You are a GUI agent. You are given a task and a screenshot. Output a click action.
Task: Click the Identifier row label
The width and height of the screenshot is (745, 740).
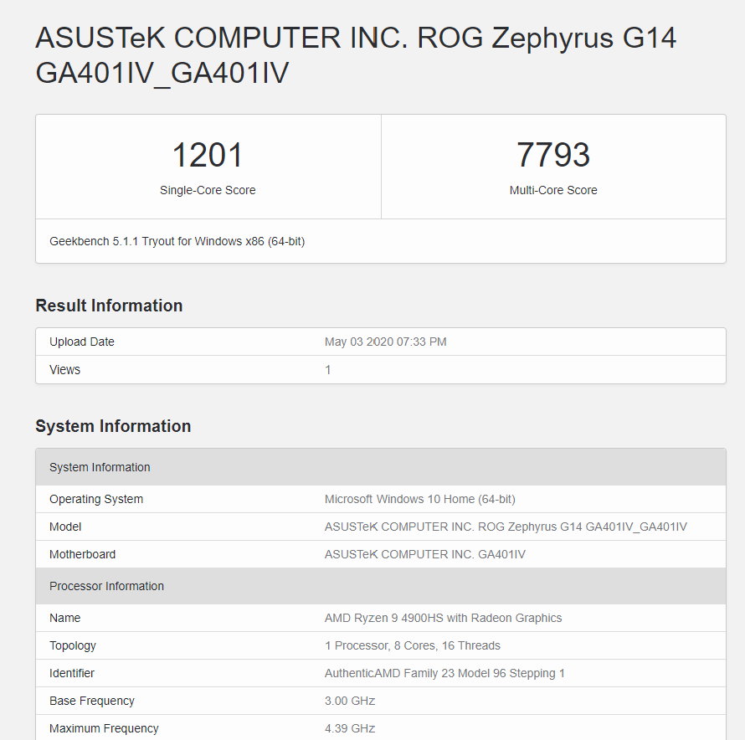coord(72,673)
